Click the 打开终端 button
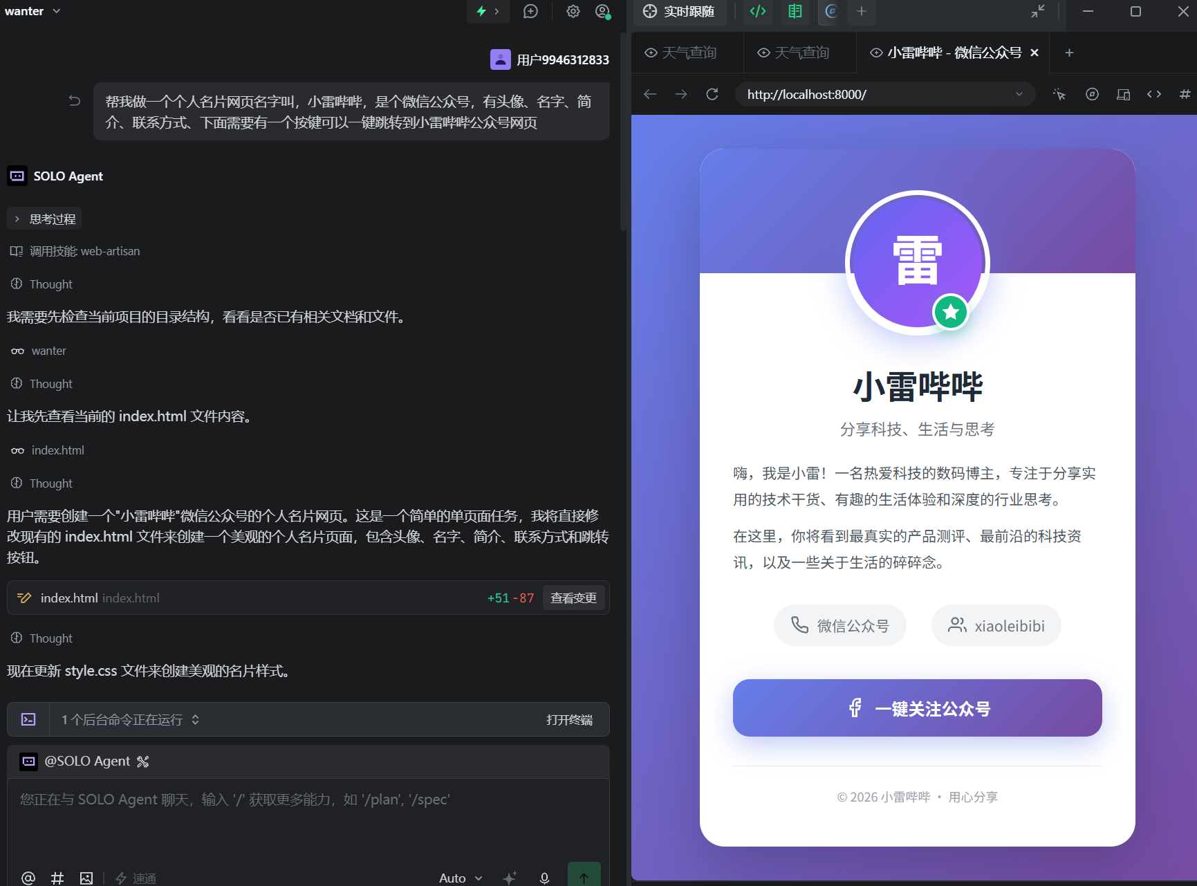This screenshot has height=886, width=1197. pos(569,719)
